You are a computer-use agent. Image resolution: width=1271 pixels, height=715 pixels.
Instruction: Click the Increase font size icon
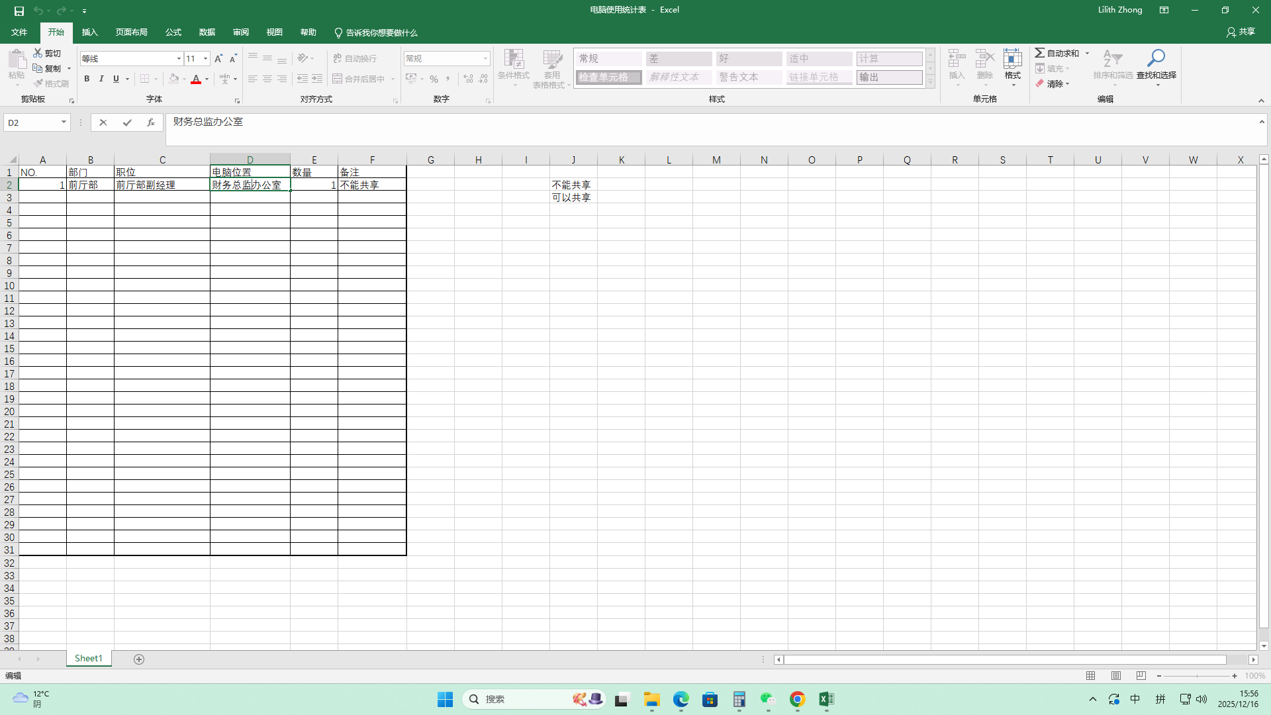tap(218, 58)
